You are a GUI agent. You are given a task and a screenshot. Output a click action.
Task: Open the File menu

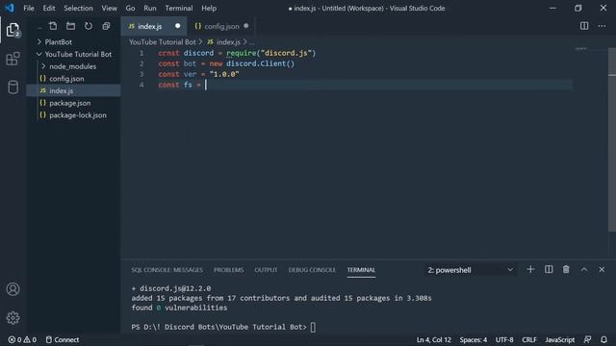(29, 8)
